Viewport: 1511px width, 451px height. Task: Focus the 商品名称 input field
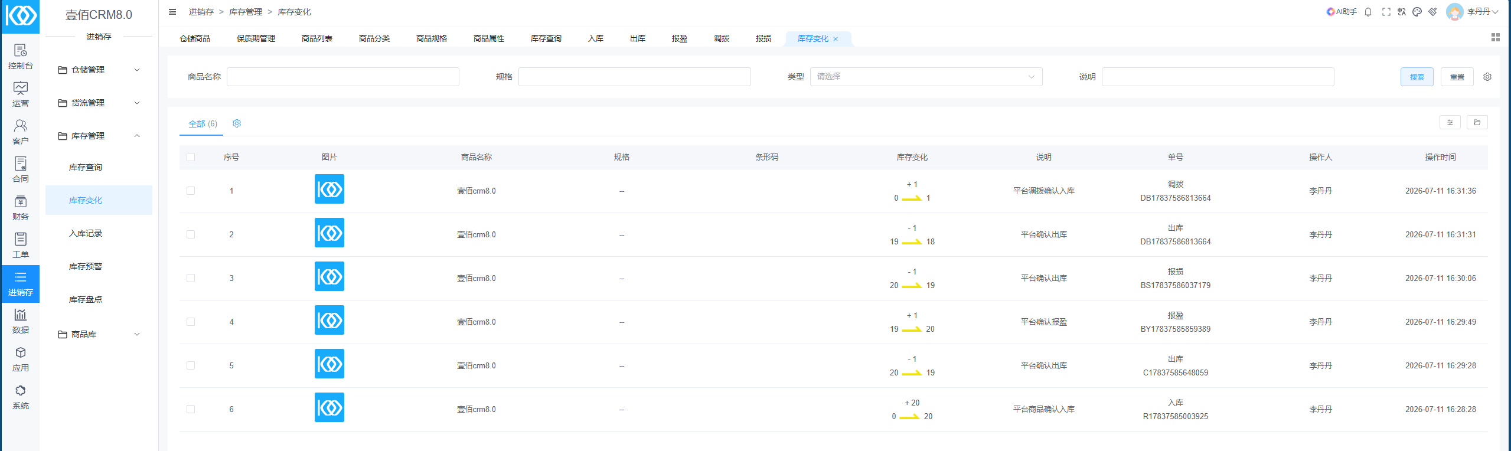(343, 77)
